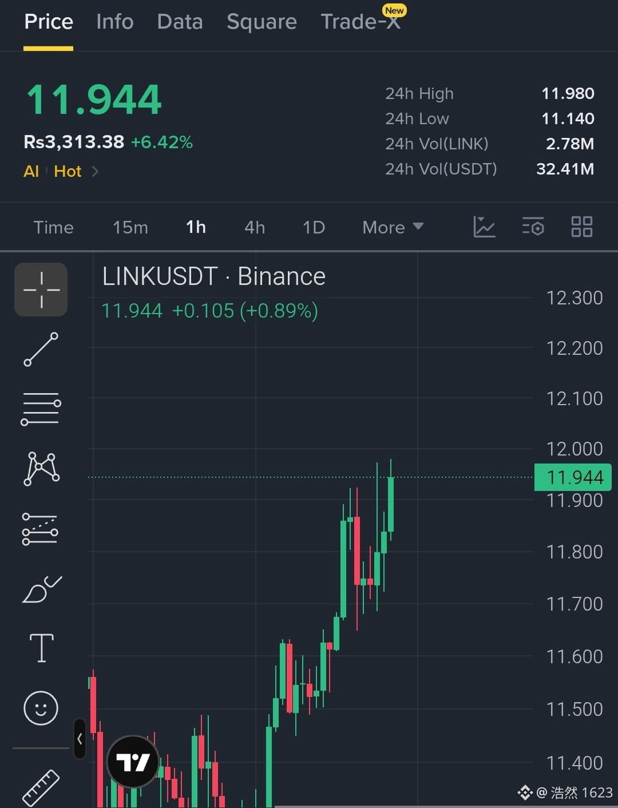Click the New badge on Trade-X
The width and height of the screenshot is (618, 808).
pos(394,10)
